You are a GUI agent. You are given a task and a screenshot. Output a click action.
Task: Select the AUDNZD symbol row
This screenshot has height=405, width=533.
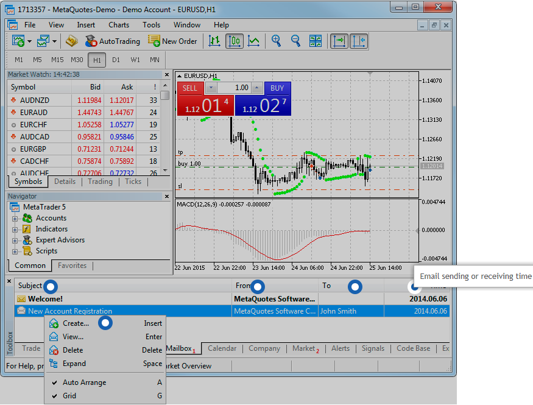(x=83, y=100)
